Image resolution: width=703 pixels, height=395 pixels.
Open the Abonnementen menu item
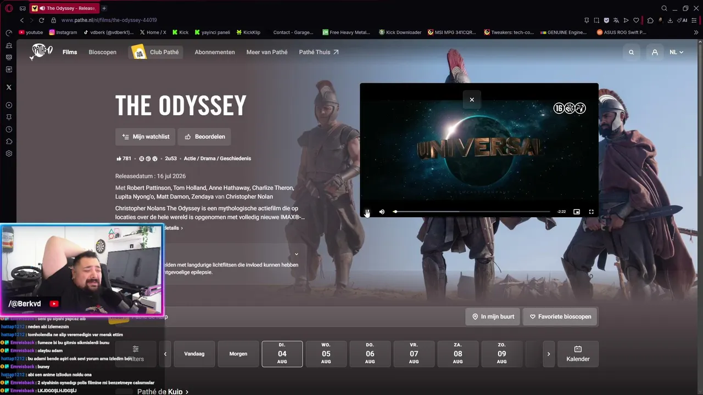pyautogui.click(x=215, y=52)
